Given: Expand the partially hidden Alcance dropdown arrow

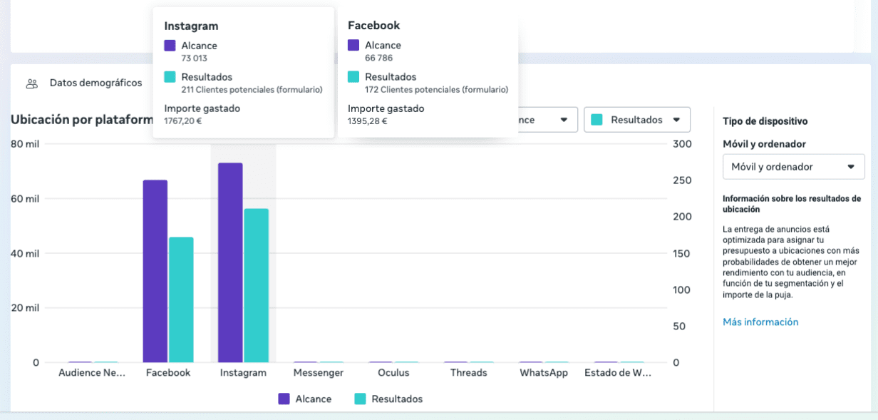Looking at the screenshot, I should (564, 120).
